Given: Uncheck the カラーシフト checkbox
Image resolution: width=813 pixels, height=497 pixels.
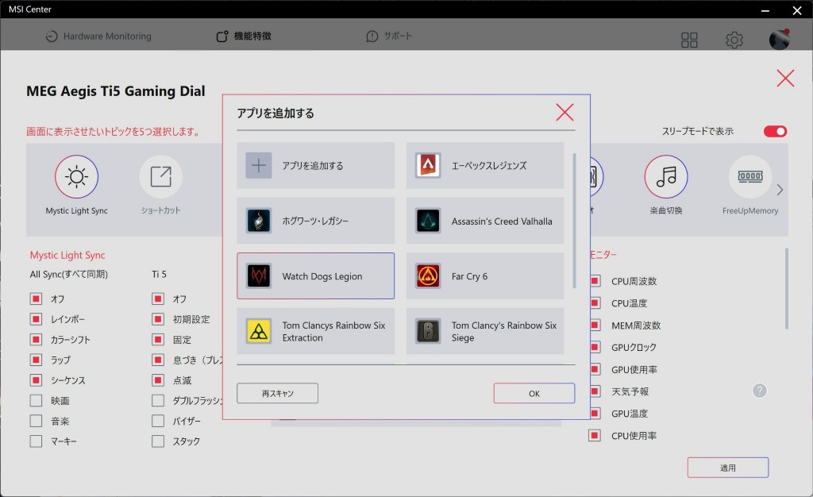Looking at the screenshot, I should click(x=36, y=340).
